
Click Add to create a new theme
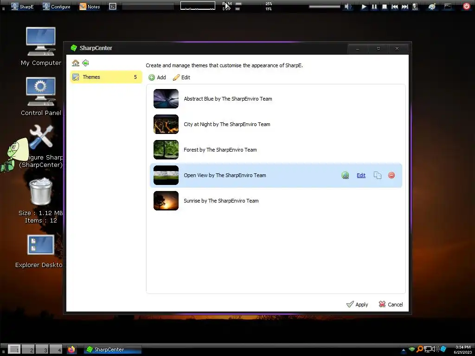tap(157, 77)
